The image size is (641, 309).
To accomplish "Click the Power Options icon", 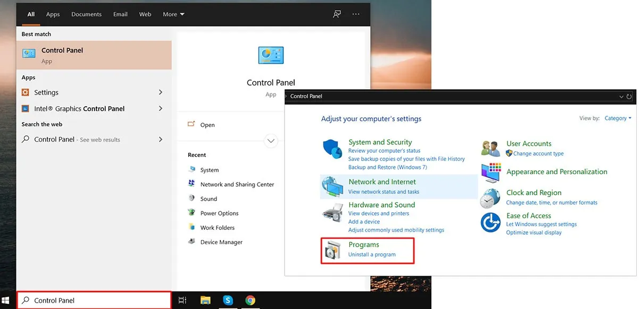I will (x=192, y=212).
